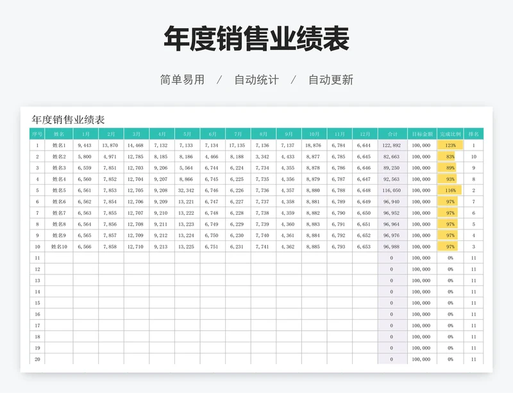
Task: Select the name cell 姓名10
Action: point(59,246)
